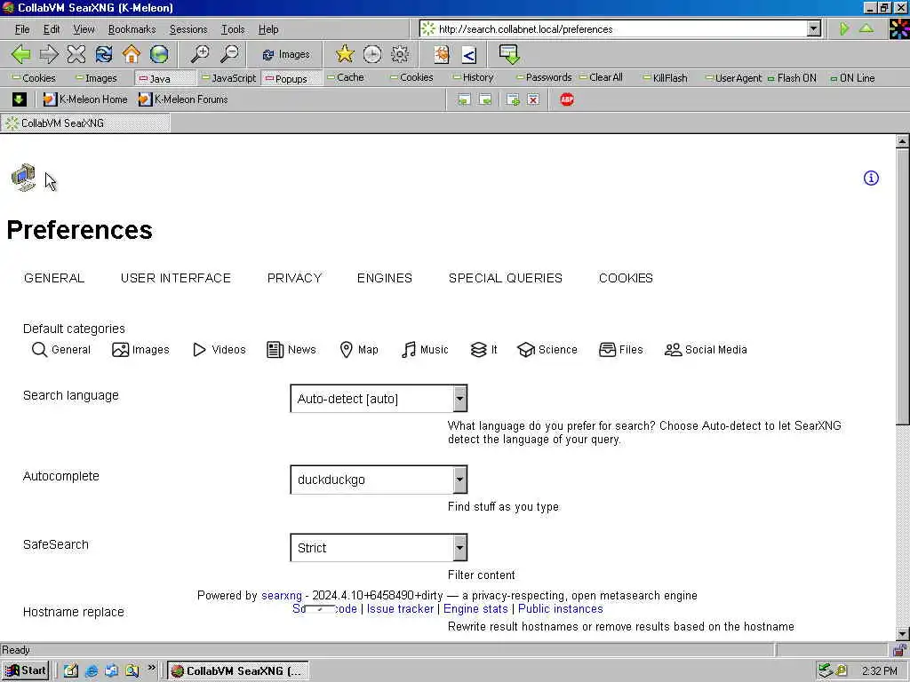Click the Images reload toolbar button
Viewport: 910px width, 682px height.
click(285, 54)
